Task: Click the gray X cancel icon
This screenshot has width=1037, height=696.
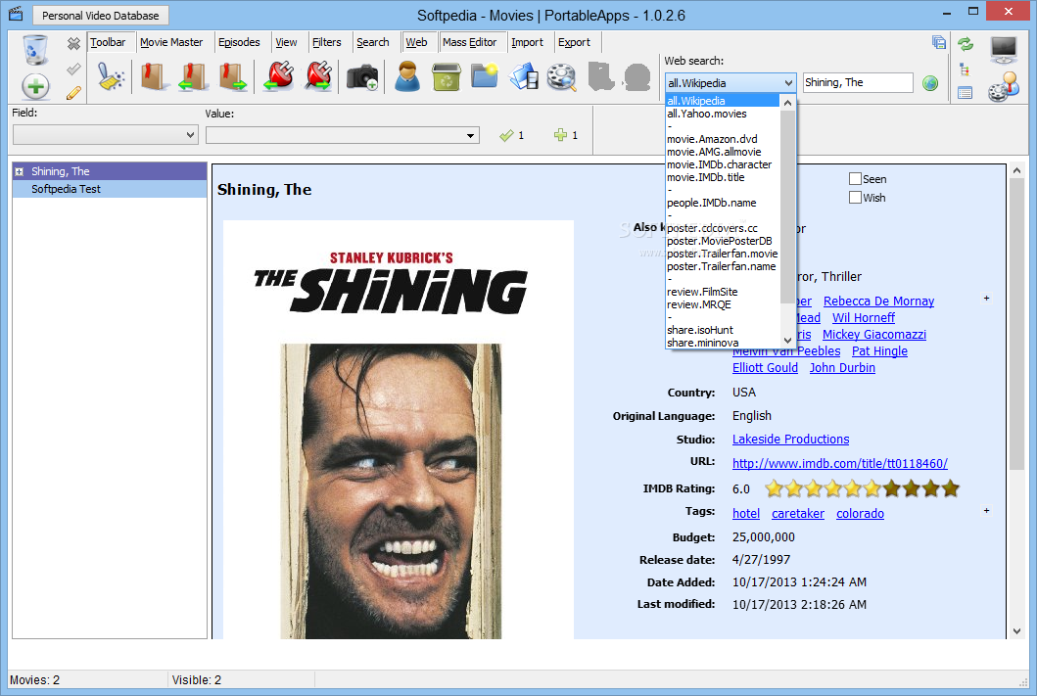Action: [73, 44]
